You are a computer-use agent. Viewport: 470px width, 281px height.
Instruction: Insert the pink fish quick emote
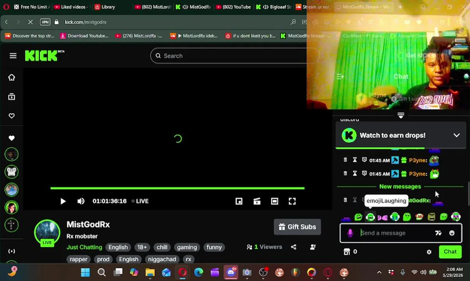coord(383,217)
